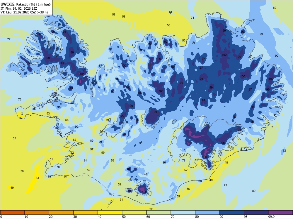Click the humidity value 76
Viewport: 293px width, 219px height.
coord(20,100)
